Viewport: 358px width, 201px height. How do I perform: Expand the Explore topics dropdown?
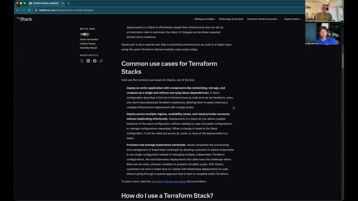click(293, 19)
